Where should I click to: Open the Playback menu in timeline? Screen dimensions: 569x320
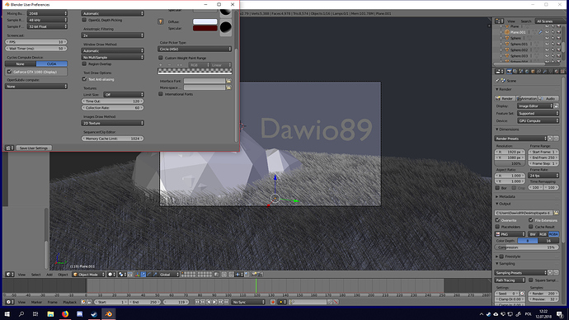coord(69,302)
